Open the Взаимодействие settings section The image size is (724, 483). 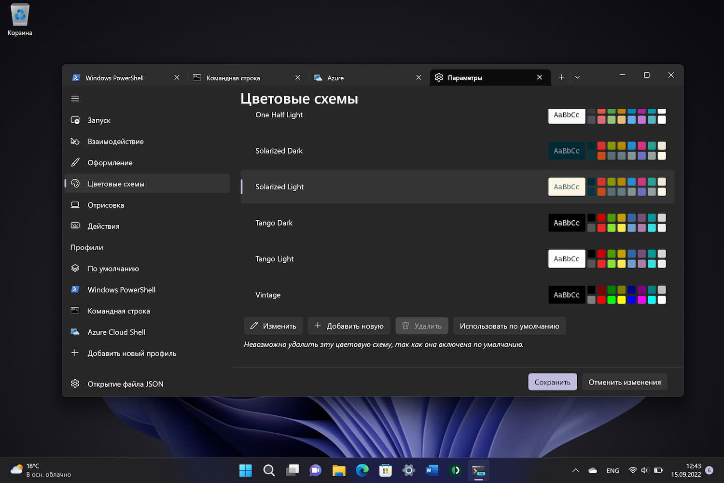[x=115, y=142]
